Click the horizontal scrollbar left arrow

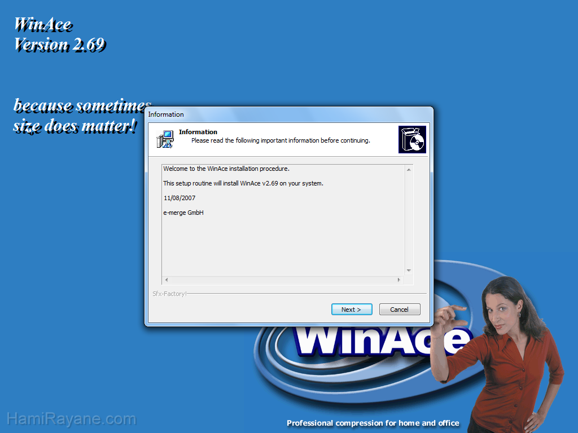[x=167, y=280]
